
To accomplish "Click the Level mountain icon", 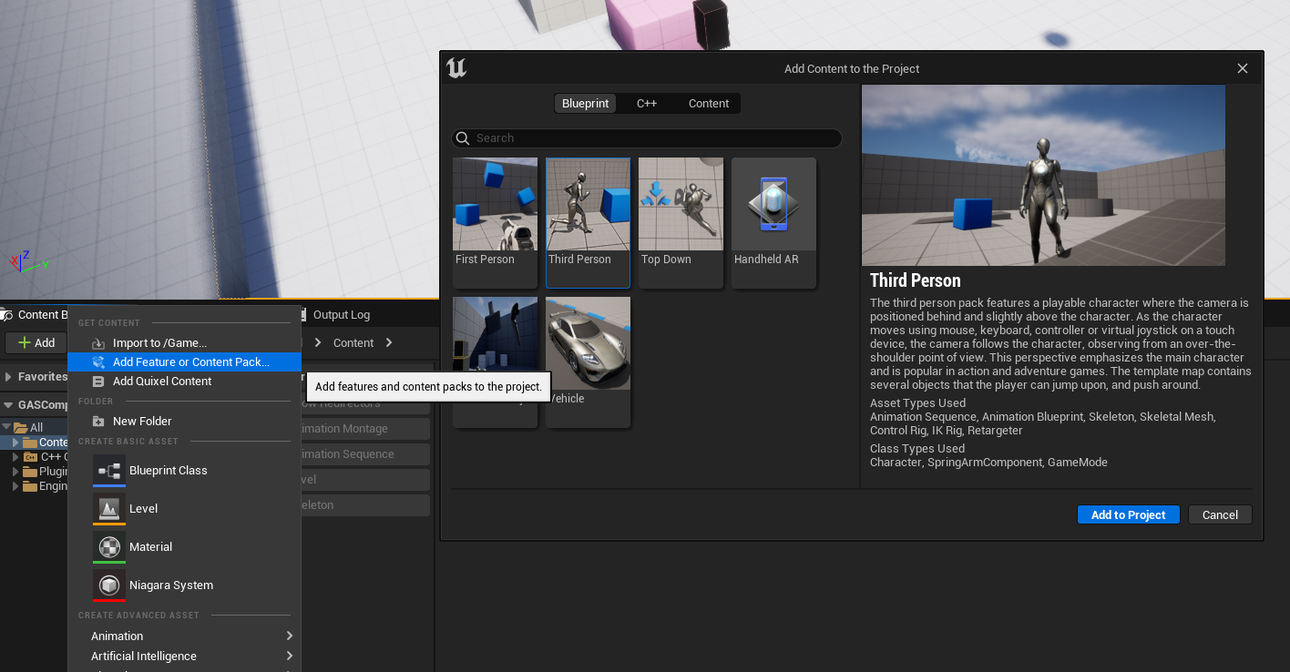I will (x=109, y=508).
